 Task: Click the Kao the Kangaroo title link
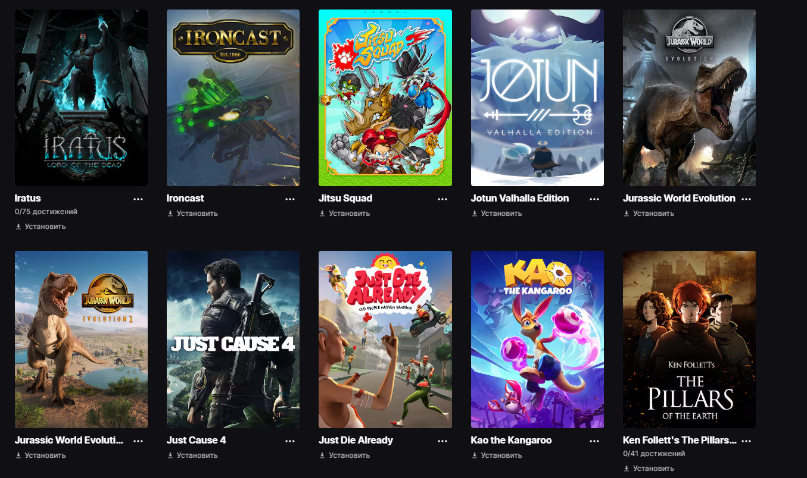click(512, 441)
